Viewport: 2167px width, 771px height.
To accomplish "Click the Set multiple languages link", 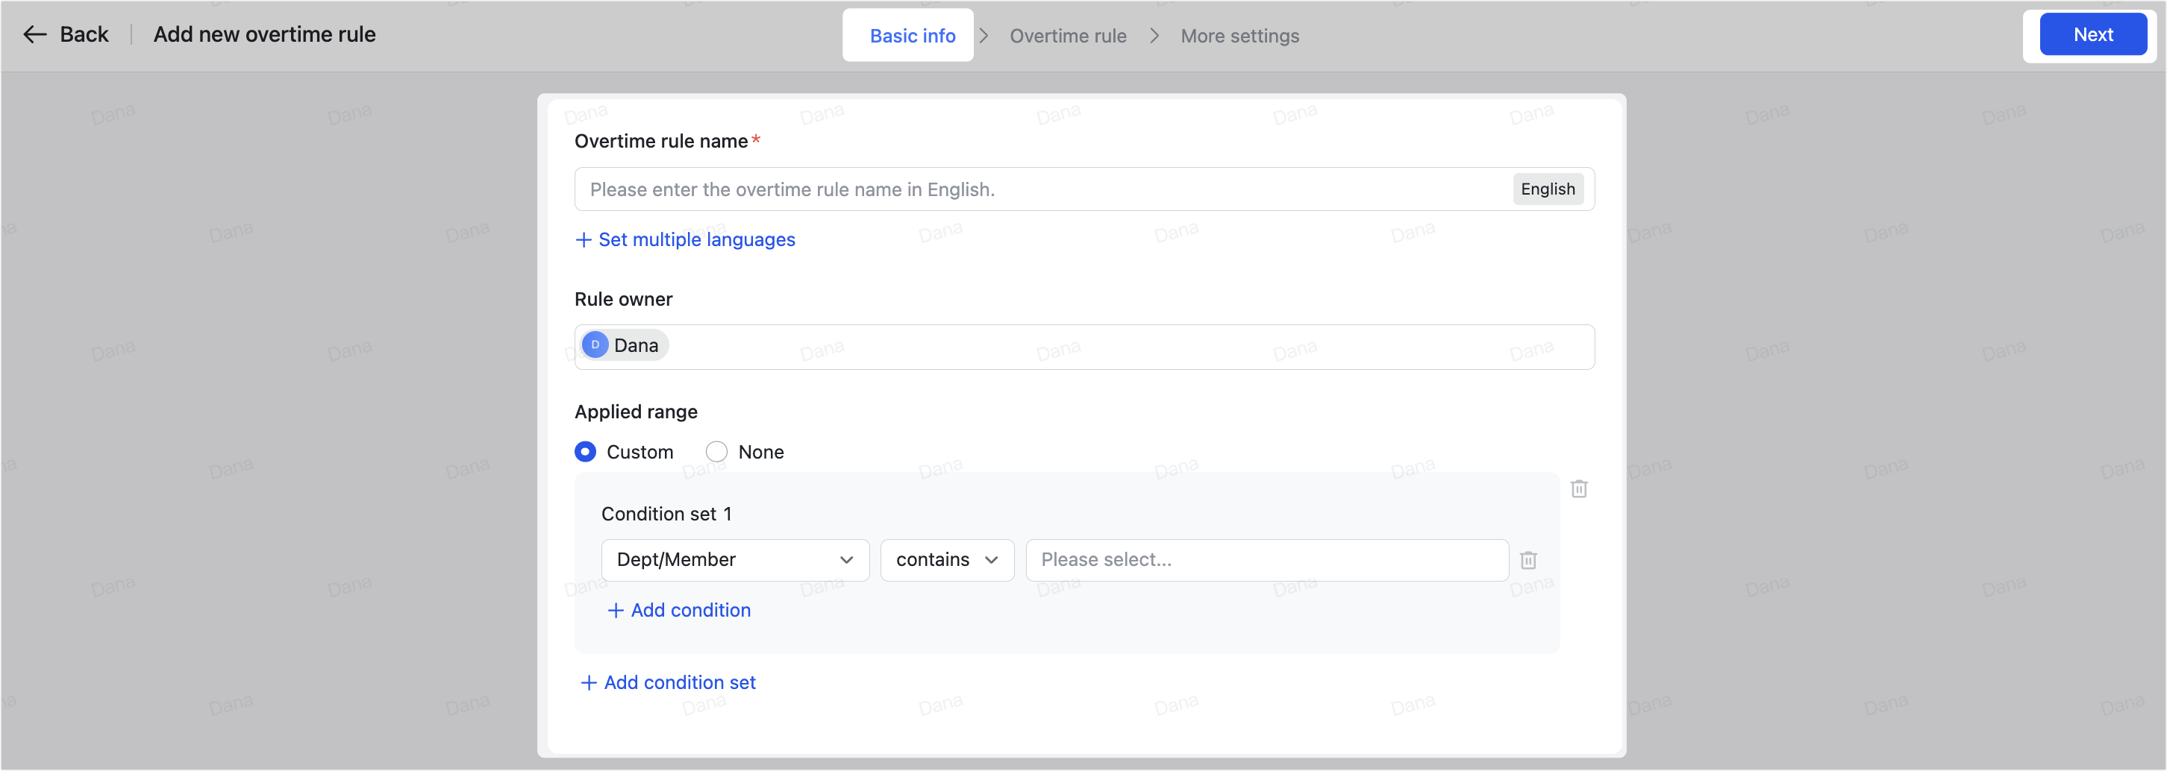I will point(695,239).
